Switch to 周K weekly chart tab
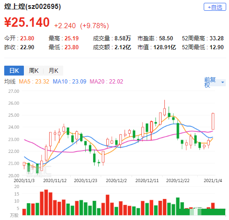 34,70
